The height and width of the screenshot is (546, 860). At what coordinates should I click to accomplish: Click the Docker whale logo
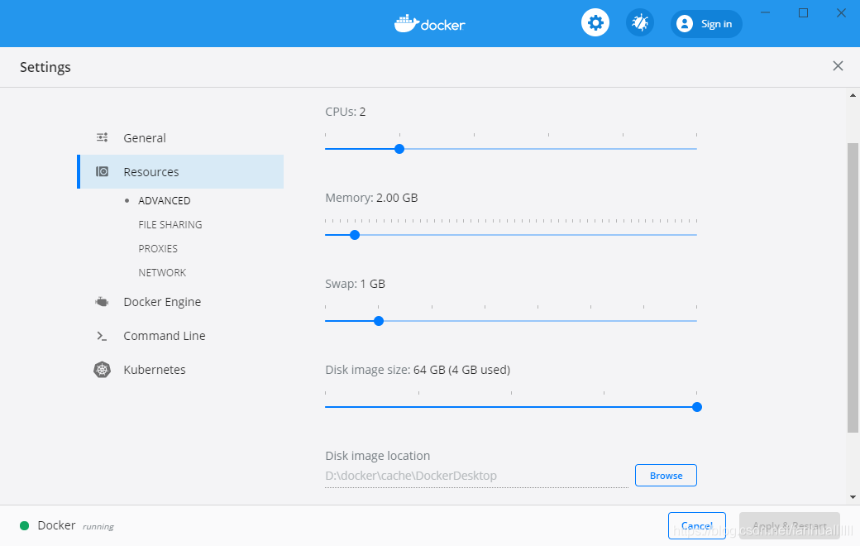[429, 24]
